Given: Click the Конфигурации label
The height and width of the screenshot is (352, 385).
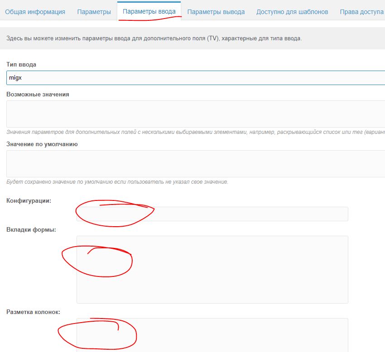Looking at the screenshot, I should point(29,200).
